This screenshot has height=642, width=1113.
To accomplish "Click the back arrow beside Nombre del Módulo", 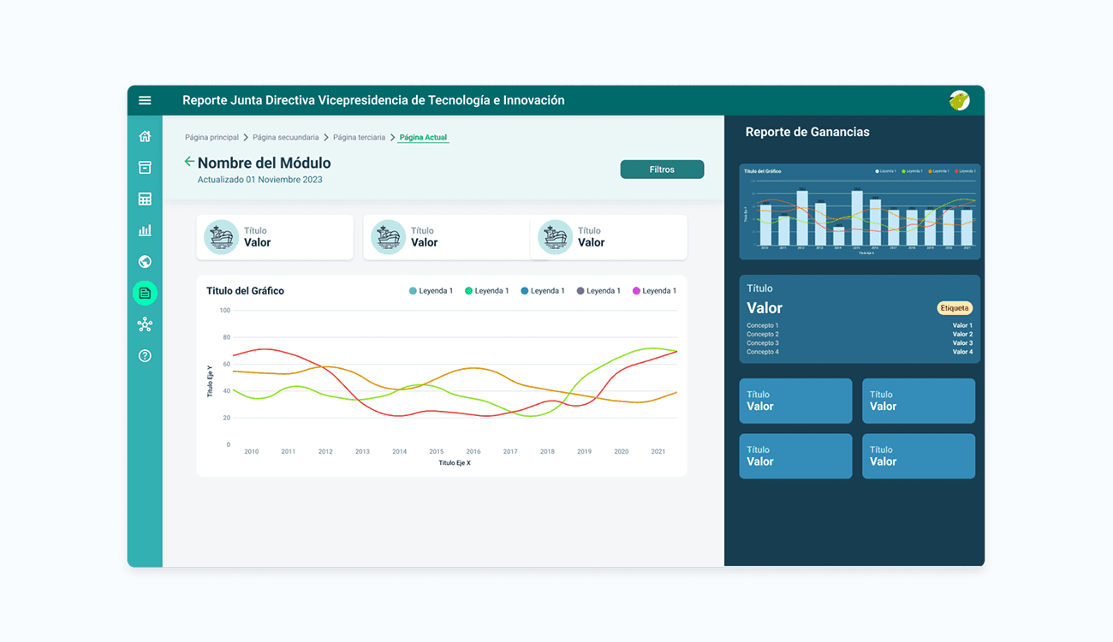I will (x=189, y=162).
